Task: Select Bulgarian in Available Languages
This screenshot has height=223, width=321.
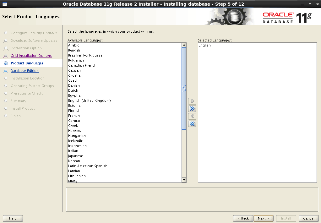Action: tap(125, 60)
